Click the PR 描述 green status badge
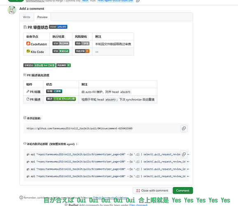The width and height of the screenshot is (238, 206). point(61,99)
